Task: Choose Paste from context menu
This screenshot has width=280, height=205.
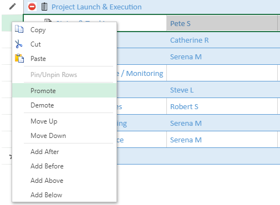Action: 64,59
